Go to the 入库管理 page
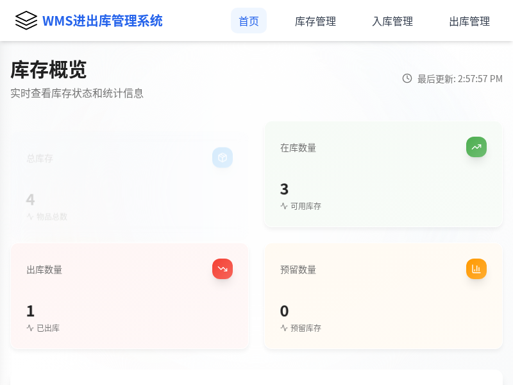The width and height of the screenshot is (513, 385). 392,21
